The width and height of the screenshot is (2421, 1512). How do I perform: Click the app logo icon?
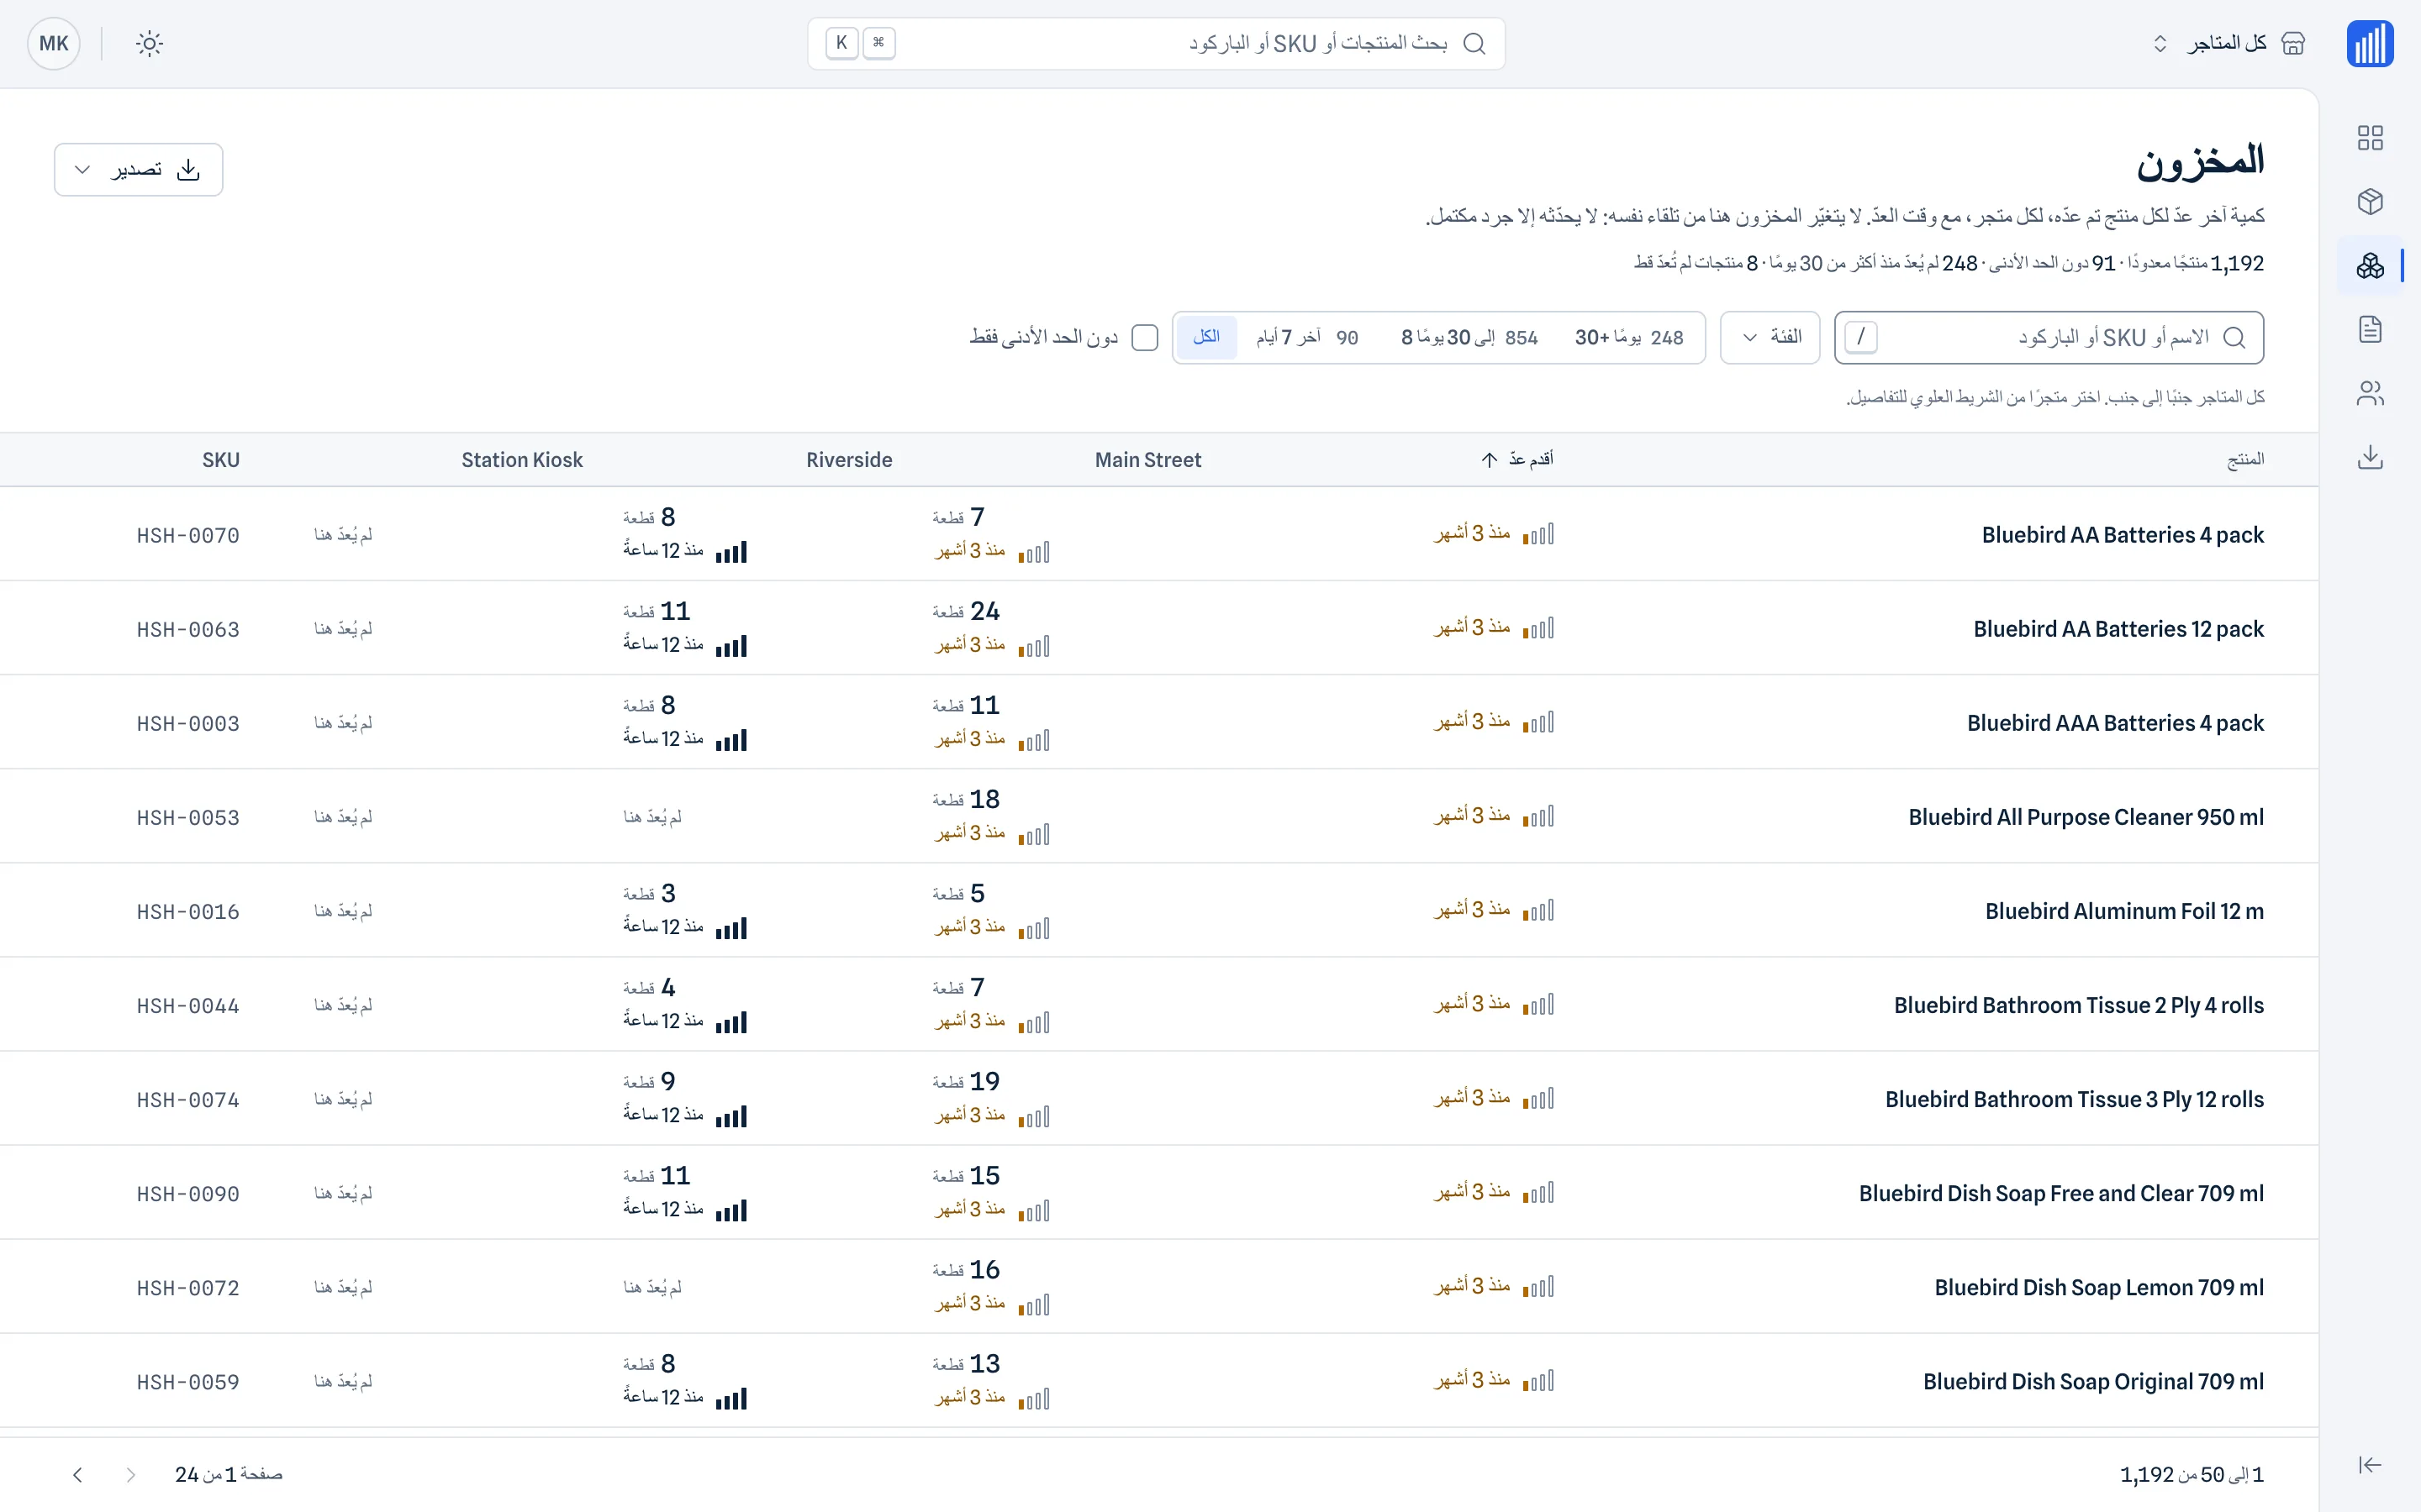click(x=2370, y=44)
